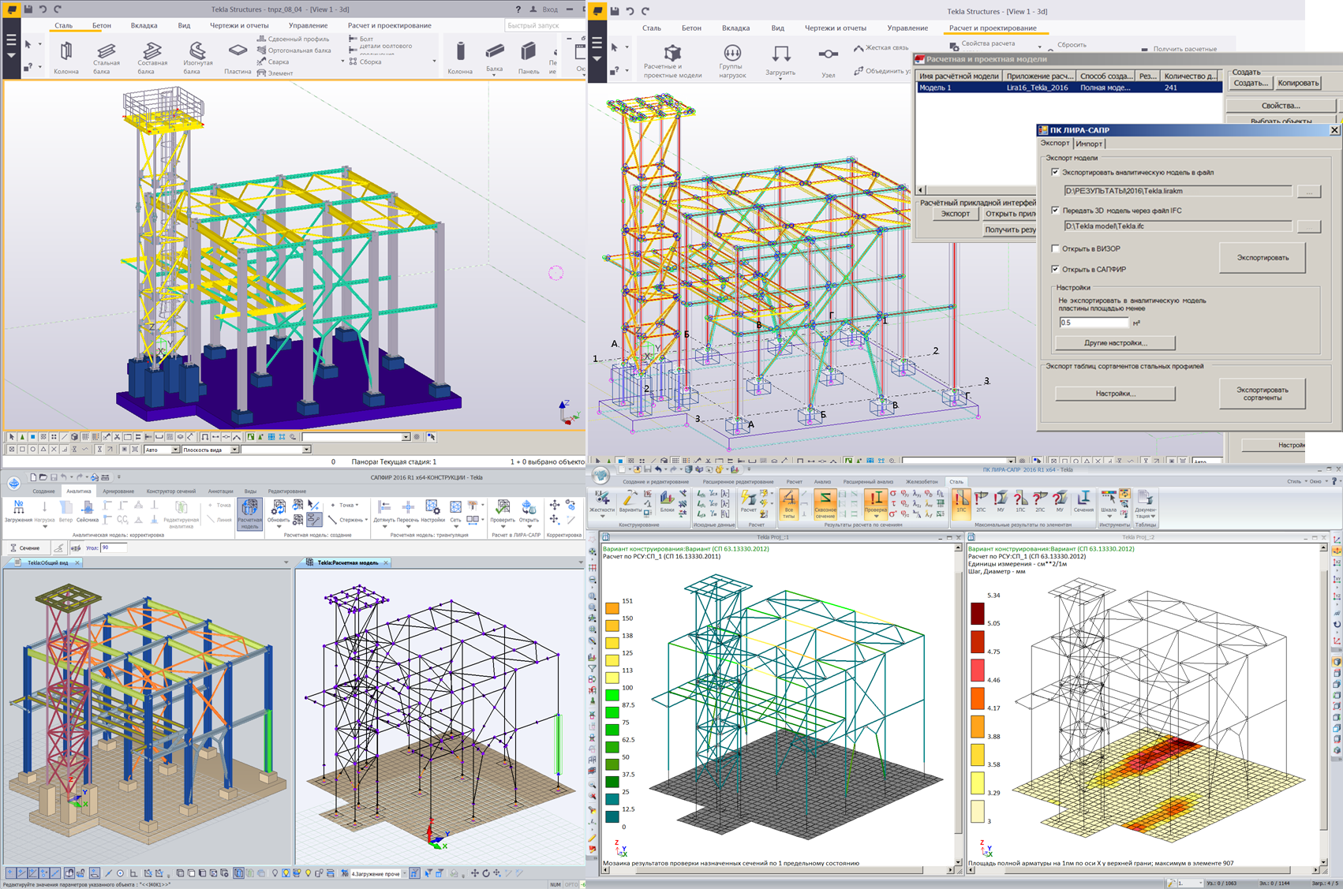1343x889 pixels.
Task: Toggle 'Открыть в ВИЗОР' checkbox
Action: pyautogui.click(x=1055, y=248)
